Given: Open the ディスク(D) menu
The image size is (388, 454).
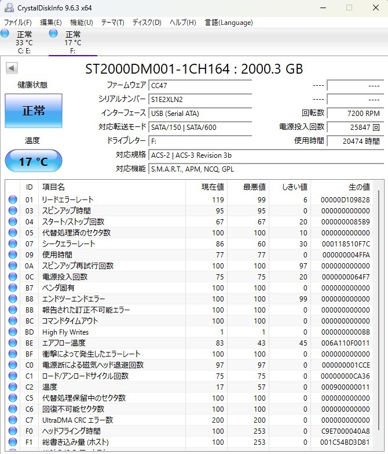Looking at the screenshot, I should point(147,22).
